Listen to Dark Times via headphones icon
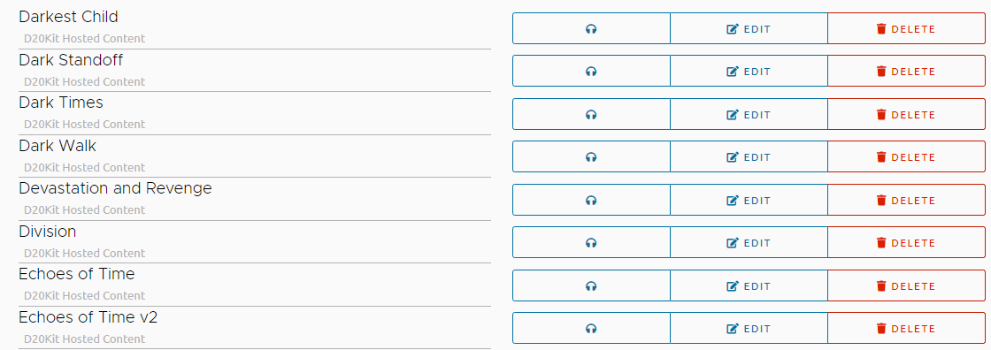 click(x=591, y=114)
